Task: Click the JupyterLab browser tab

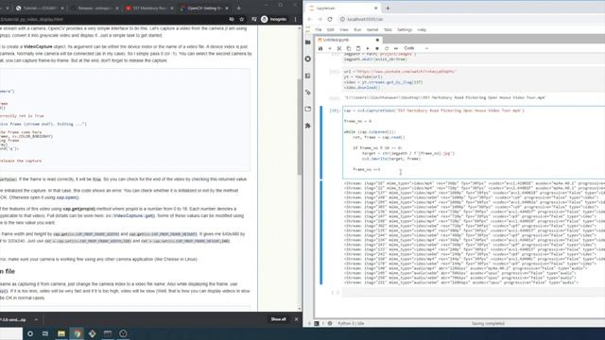Action: pos(343,8)
